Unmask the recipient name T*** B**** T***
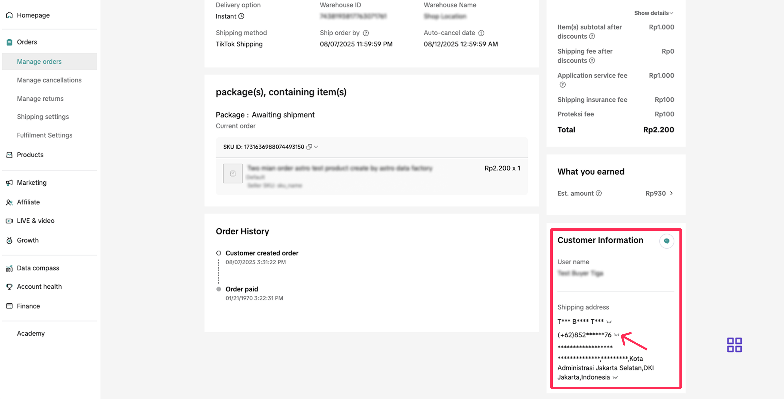This screenshot has height=399, width=784. point(609,322)
